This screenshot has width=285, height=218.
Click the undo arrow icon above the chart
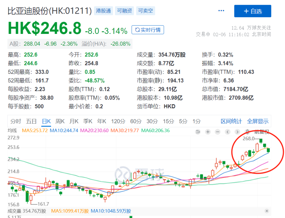point(198,132)
